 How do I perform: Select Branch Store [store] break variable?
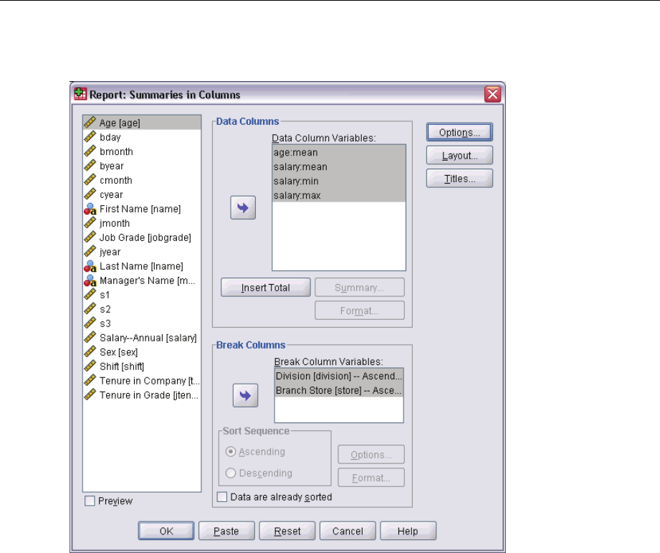tap(339, 390)
